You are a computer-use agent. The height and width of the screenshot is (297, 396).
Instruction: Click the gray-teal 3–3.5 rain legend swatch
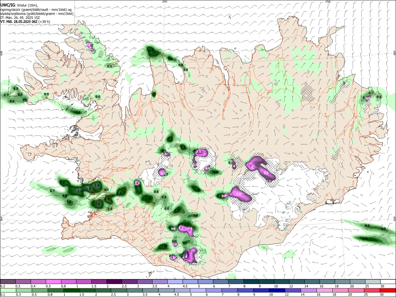click(135, 290)
